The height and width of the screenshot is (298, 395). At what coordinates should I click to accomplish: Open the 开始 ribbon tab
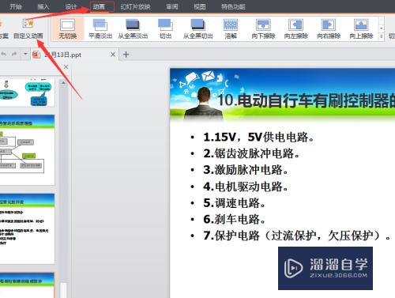tap(16, 6)
